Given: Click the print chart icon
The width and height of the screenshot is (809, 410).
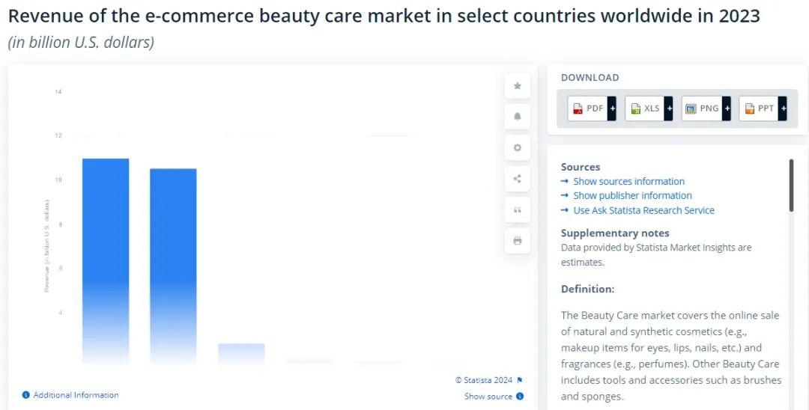Looking at the screenshot, I should 517,241.
